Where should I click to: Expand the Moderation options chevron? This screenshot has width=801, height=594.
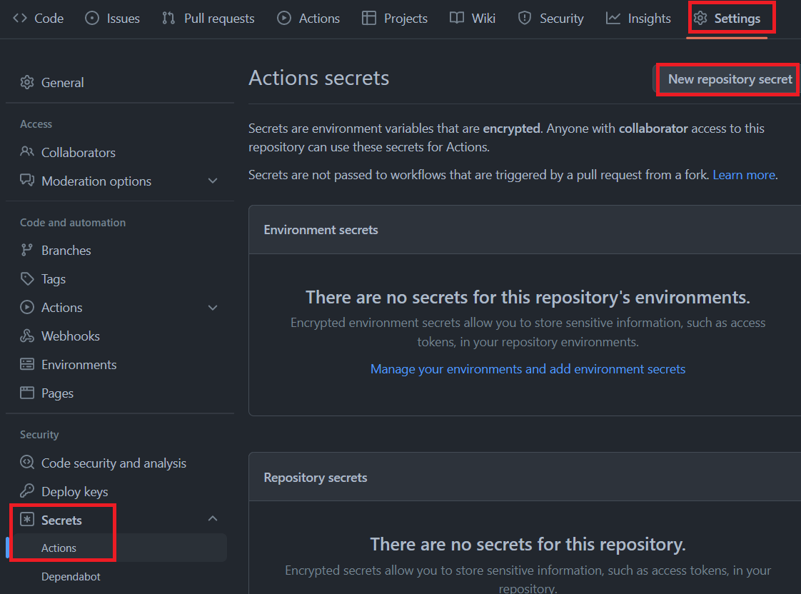(213, 181)
